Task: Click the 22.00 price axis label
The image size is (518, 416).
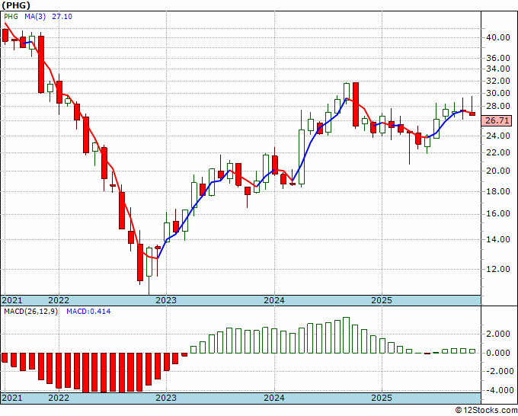Action: [x=497, y=152]
